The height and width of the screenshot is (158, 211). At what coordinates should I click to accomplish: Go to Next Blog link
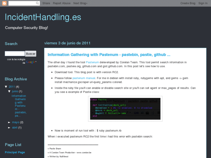click(x=80, y=3)
